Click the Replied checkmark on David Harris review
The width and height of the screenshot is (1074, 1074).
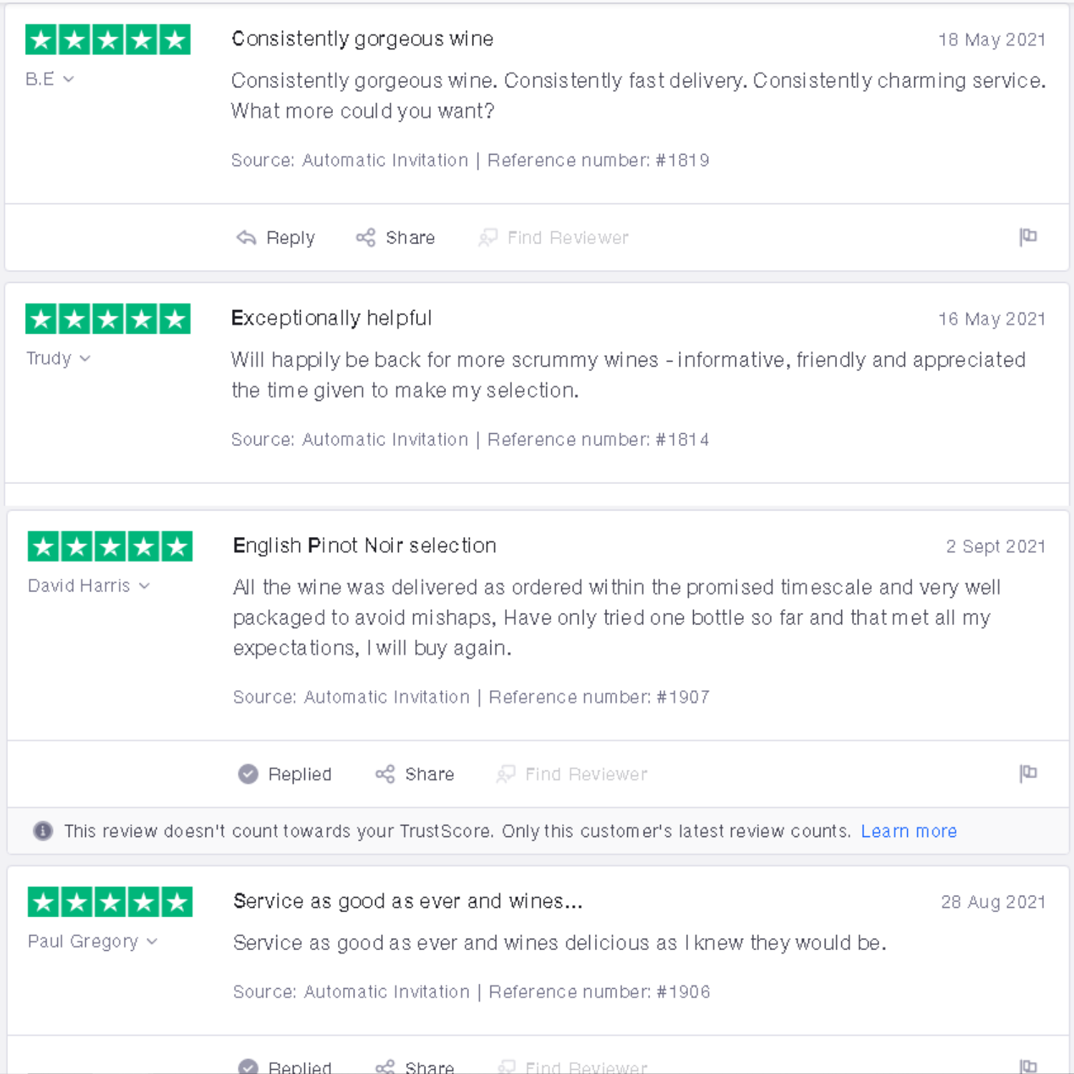[x=248, y=774]
